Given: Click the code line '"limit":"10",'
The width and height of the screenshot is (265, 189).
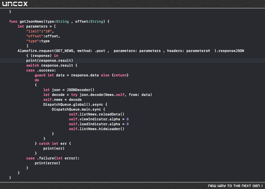Looking at the screenshot, I should [40, 31].
